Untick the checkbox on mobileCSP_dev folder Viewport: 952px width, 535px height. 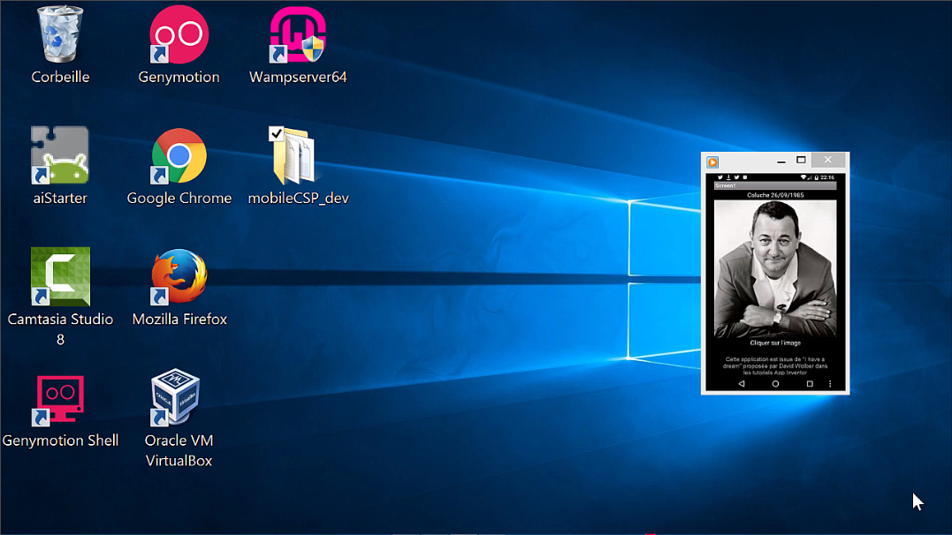[x=277, y=132]
